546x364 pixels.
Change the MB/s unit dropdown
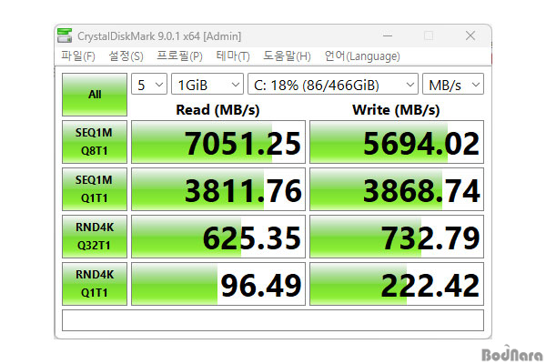click(x=453, y=85)
